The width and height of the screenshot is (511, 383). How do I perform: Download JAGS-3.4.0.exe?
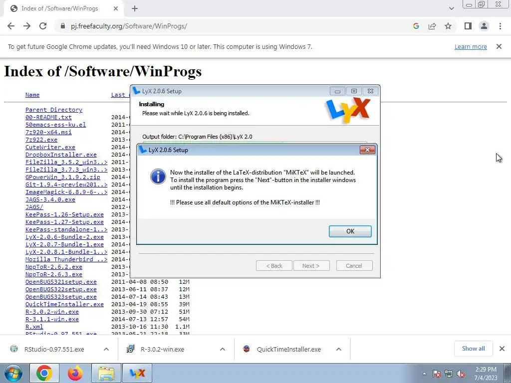click(50, 199)
